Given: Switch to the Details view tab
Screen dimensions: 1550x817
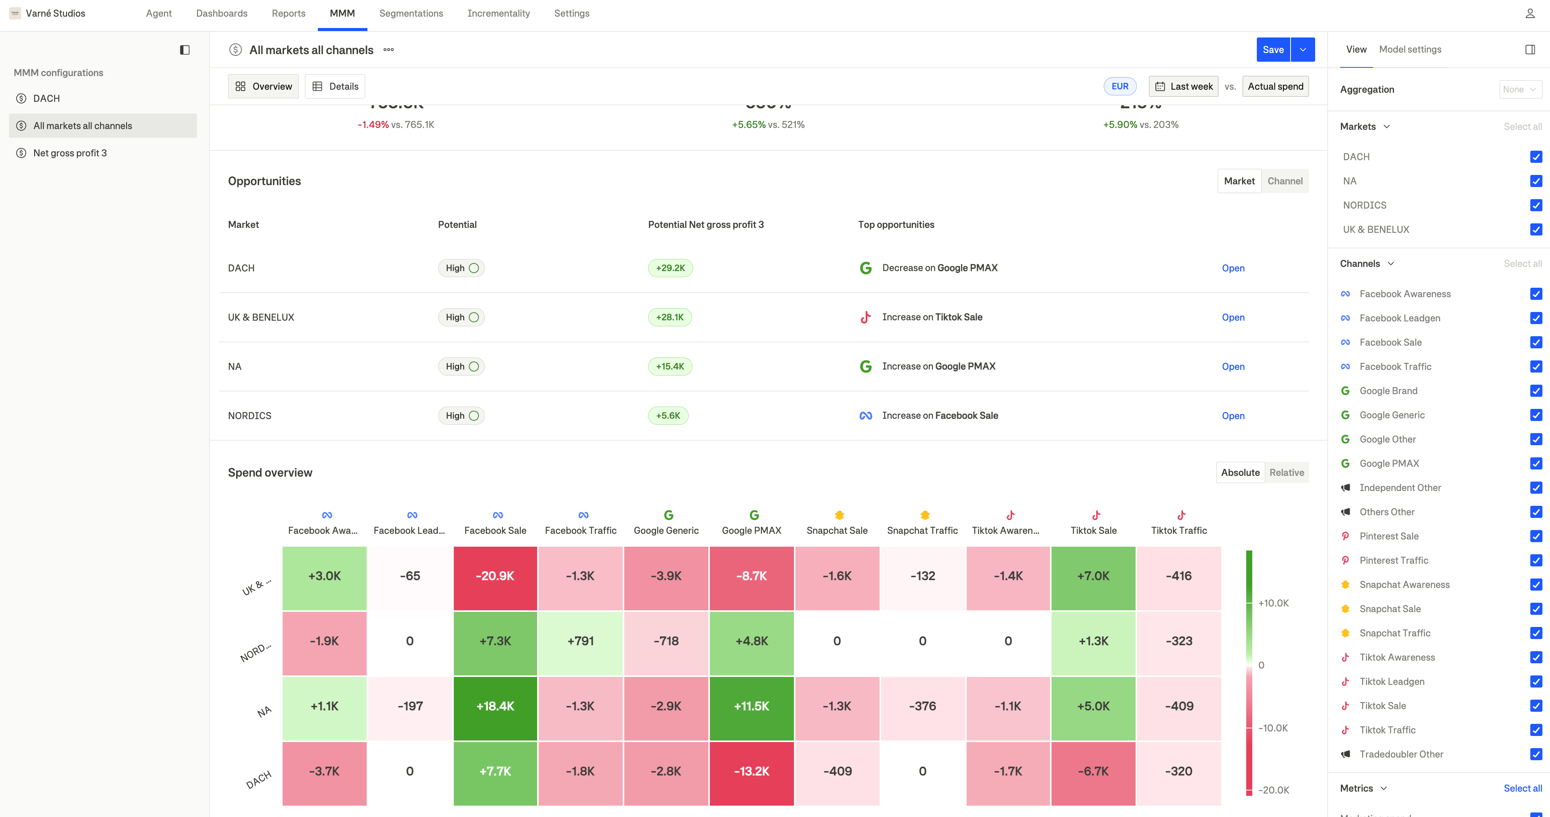Looking at the screenshot, I should (334, 87).
